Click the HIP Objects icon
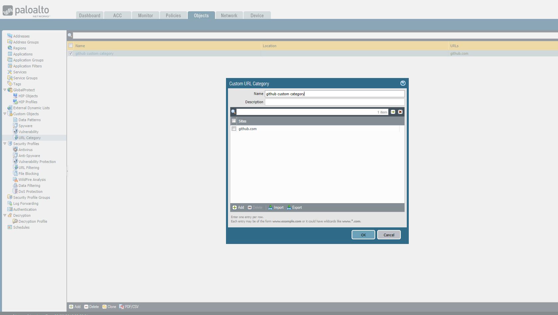Screen dimensions: 558x315 15,96
